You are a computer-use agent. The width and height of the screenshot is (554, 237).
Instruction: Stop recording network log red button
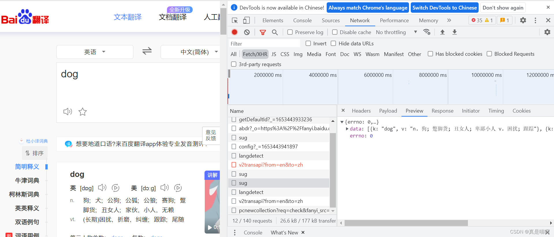coord(235,32)
